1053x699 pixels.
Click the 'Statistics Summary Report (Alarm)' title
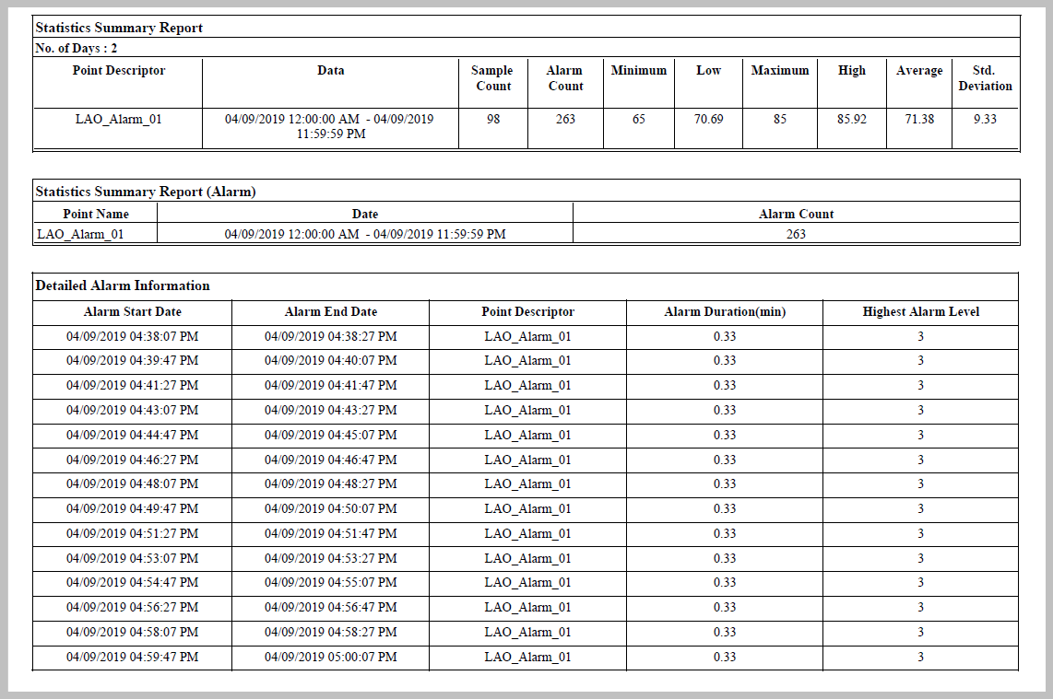(x=146, y=192)
